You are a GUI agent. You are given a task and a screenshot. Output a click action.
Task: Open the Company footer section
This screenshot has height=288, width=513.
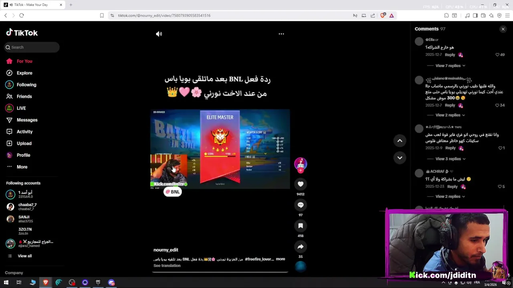click(x=14, y=273)
